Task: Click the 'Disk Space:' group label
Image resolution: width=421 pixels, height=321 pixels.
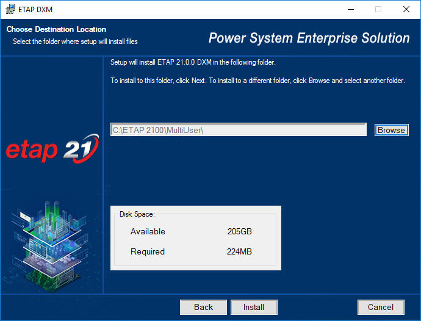Action: [x=137, y=214]
